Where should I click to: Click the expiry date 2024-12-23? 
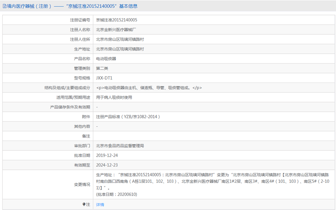pos(107,165)
